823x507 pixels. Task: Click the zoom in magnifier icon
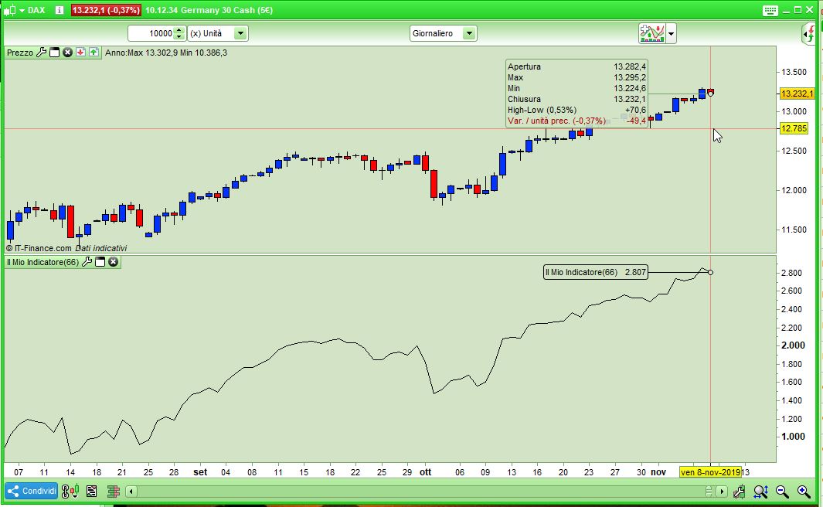point(804,492)
